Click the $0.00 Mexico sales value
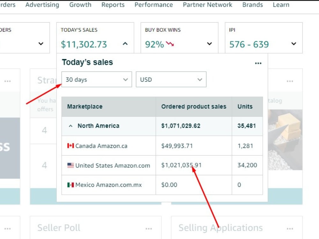 click(x=169, y=185)
